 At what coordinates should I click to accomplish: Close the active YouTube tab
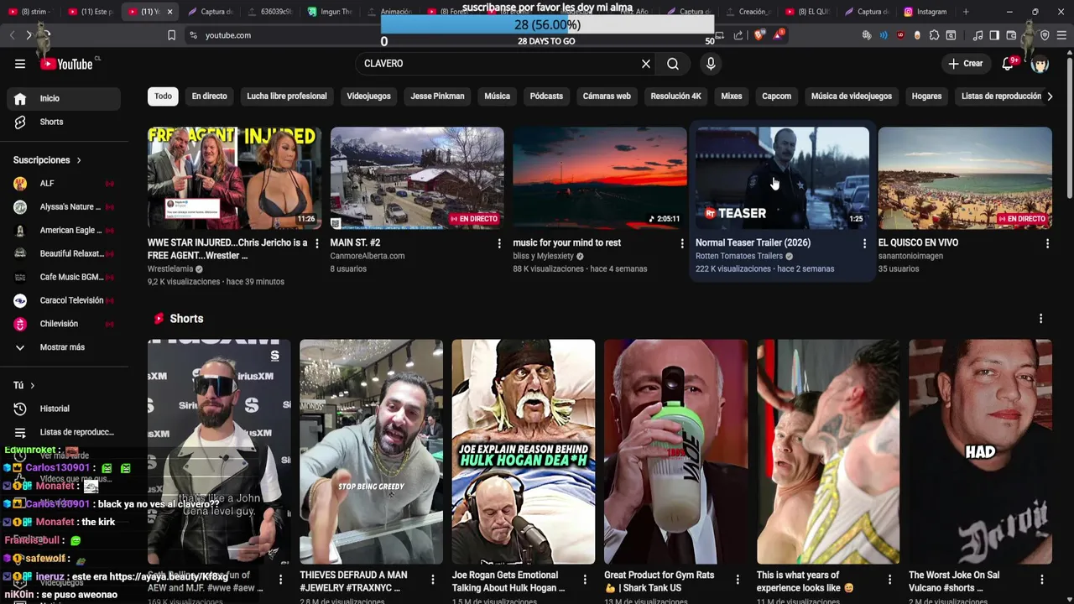(x=169, y=12)
